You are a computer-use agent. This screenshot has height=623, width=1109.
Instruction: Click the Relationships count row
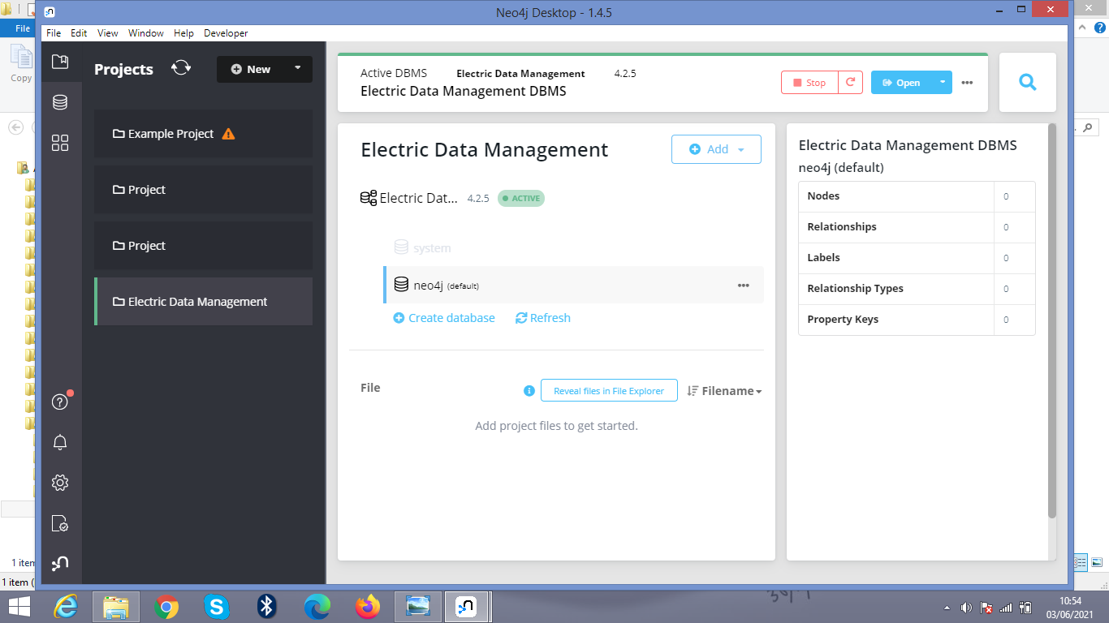click(917, 227)
